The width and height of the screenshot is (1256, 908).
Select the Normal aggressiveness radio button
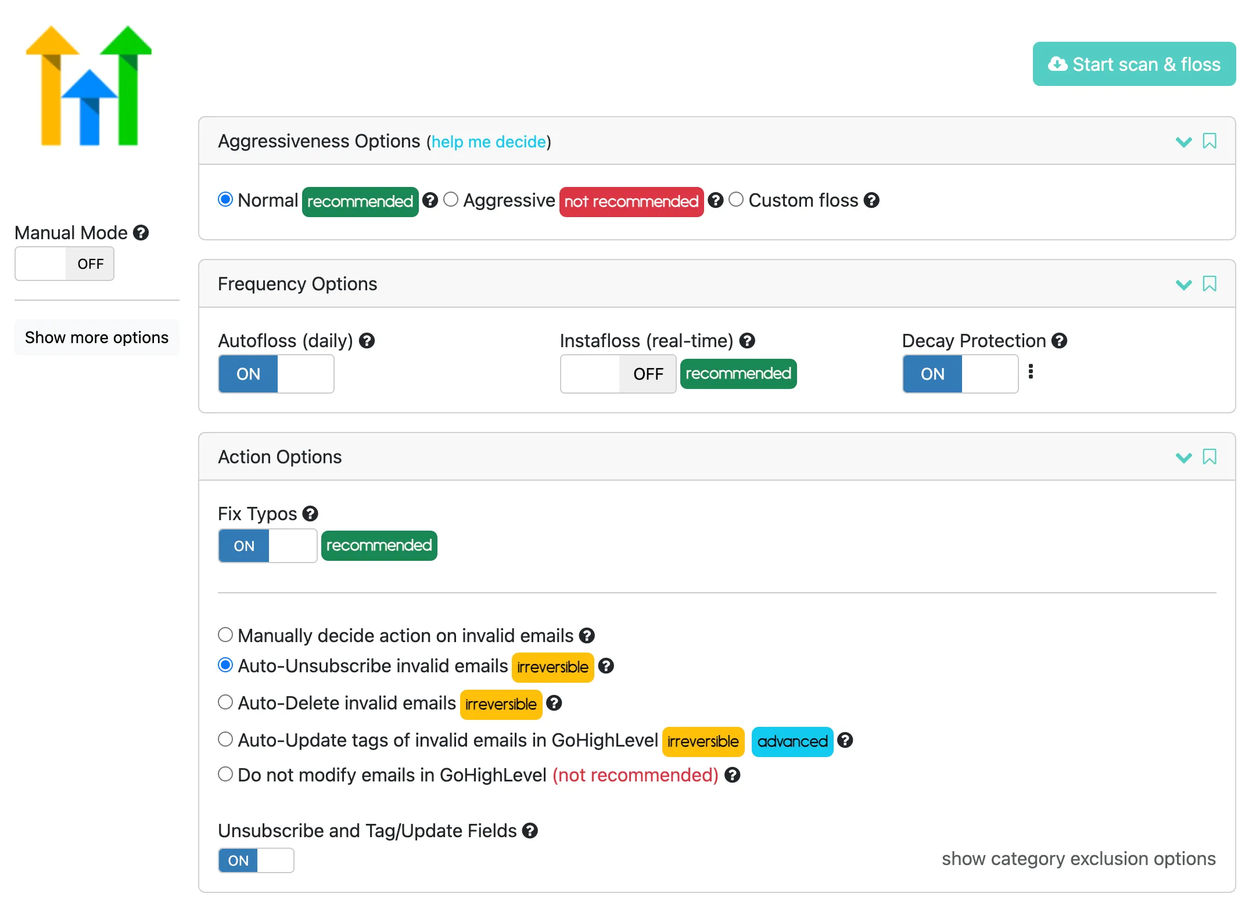click(225, 200)
